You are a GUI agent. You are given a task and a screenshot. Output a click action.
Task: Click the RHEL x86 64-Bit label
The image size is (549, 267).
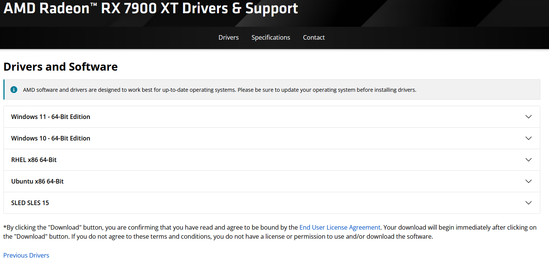[x=34, y=160]
